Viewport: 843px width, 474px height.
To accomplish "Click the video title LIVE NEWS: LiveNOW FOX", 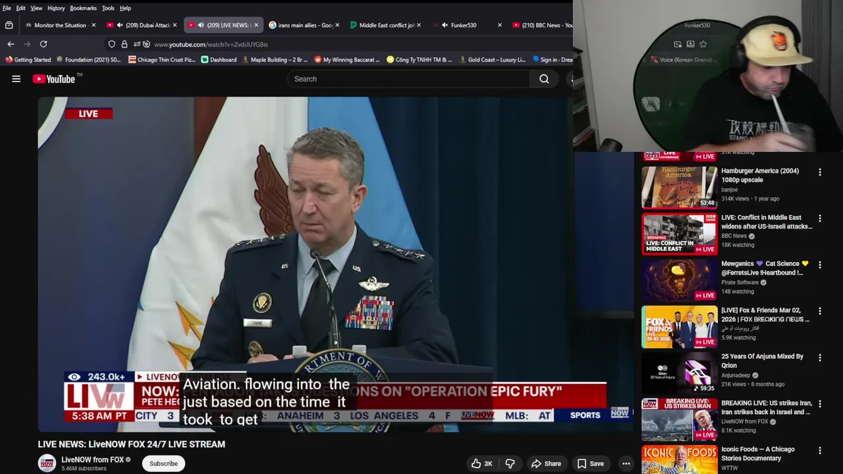I will click(132, 444).
